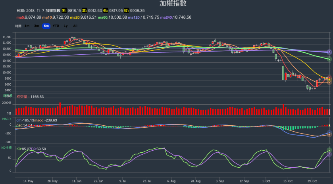Click the tallest red volume bar

(x=60, y=108)
